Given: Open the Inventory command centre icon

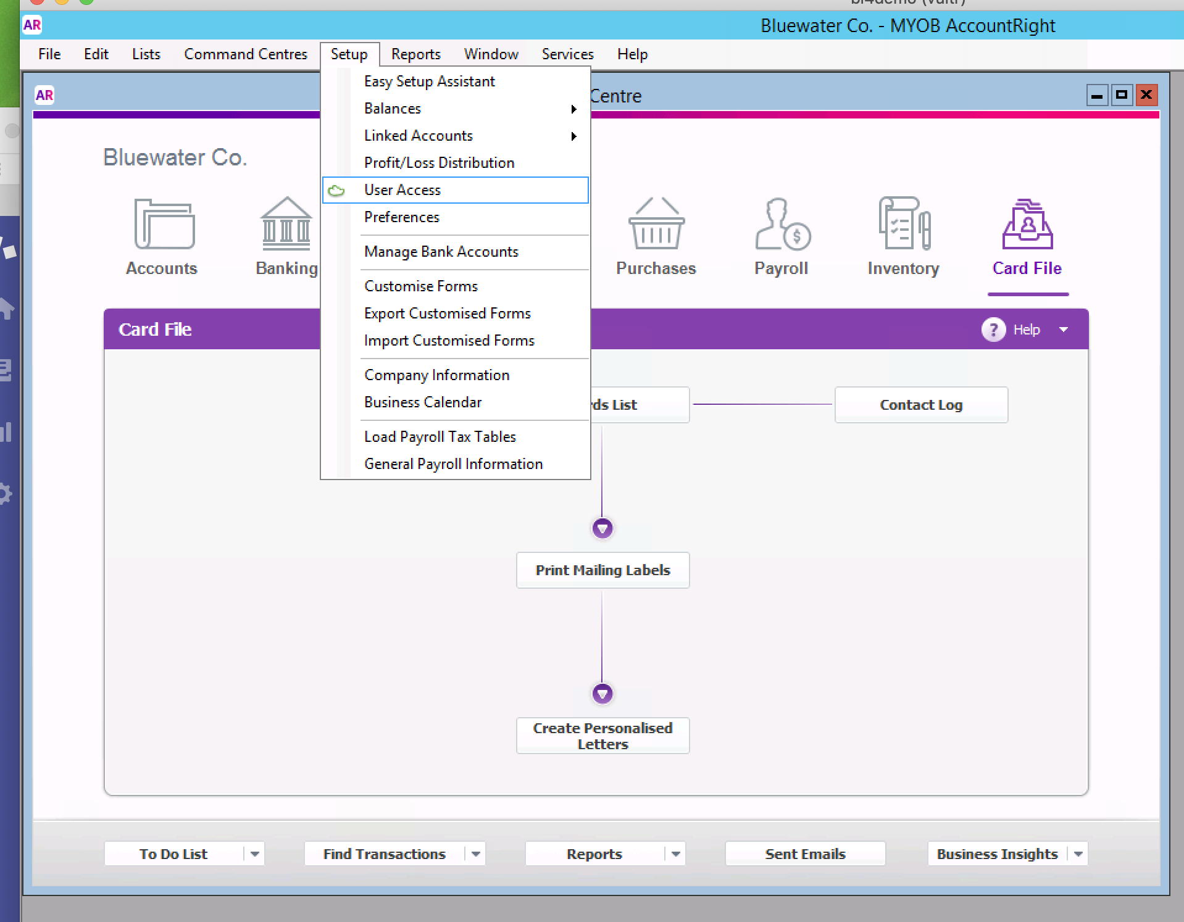Looking at the screenshot, I should [x=904, y=223].
